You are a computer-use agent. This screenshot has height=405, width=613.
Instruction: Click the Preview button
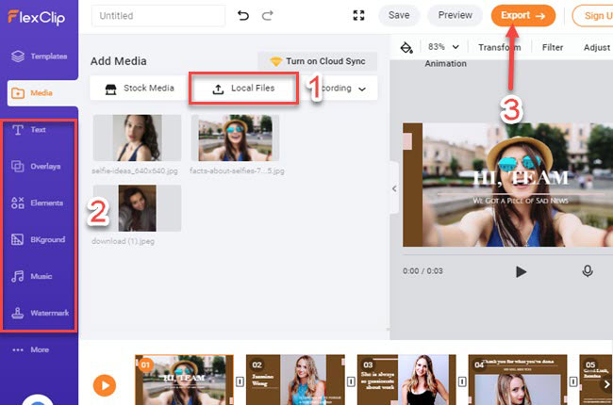point(456,16)
